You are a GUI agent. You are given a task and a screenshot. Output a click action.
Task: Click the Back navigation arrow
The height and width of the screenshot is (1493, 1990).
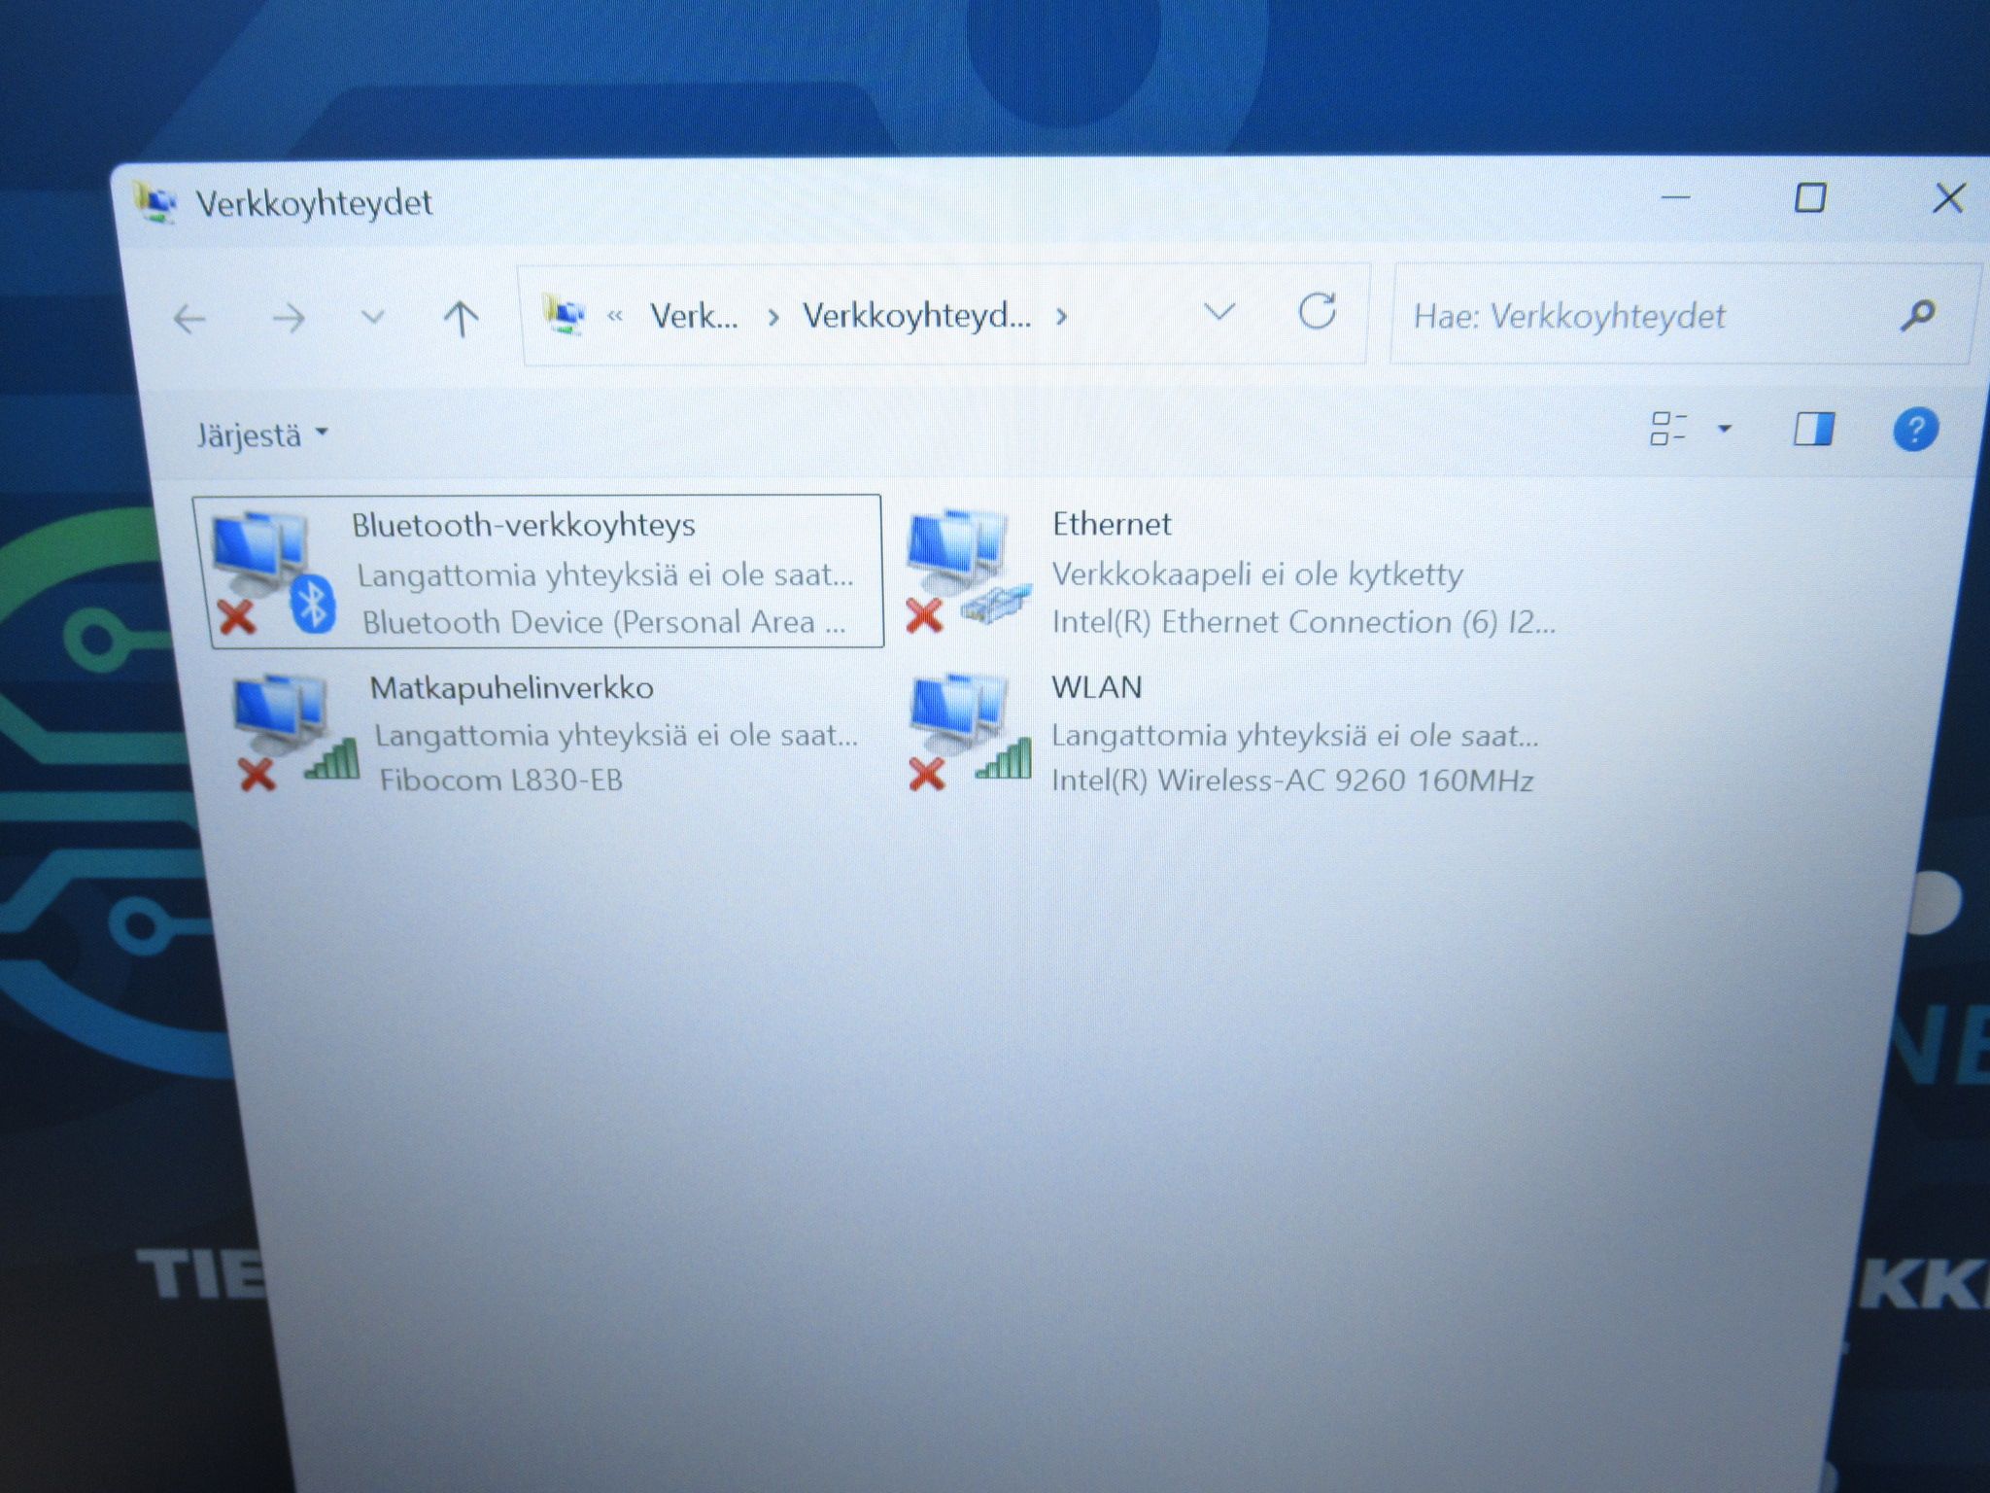click(189, 319)
